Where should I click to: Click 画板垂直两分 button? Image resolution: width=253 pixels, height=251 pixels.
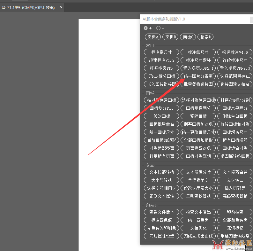tap(198, 108)
